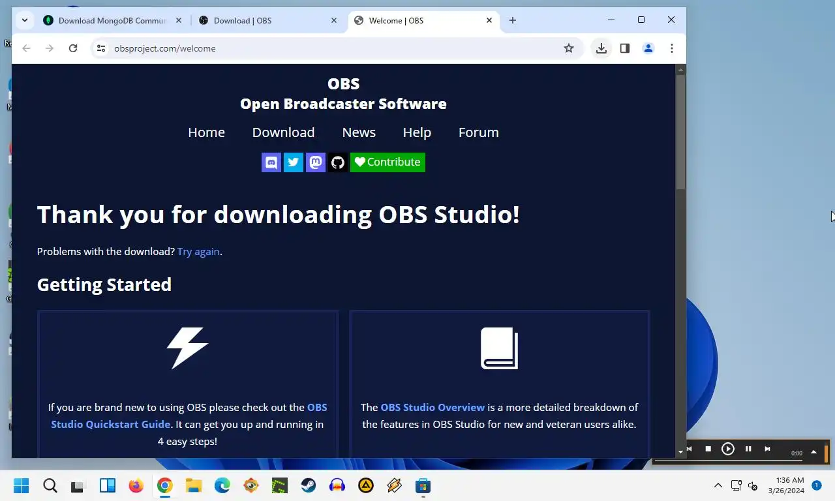Open Chrome downloads panel
Viewport: 835px width, 501px height.
601,48
